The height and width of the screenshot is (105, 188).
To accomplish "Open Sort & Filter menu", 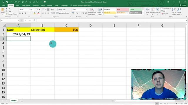I will click(x=174, y=12).
